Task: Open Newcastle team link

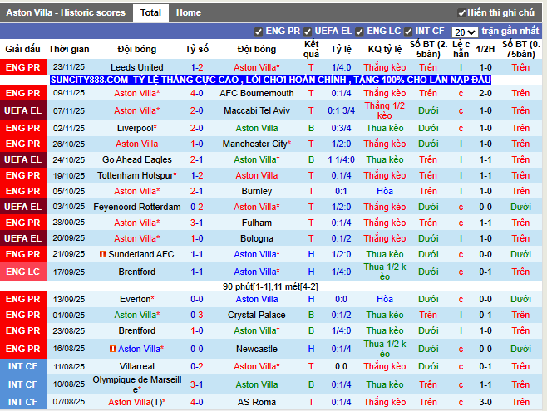Action: click(257, 349)
